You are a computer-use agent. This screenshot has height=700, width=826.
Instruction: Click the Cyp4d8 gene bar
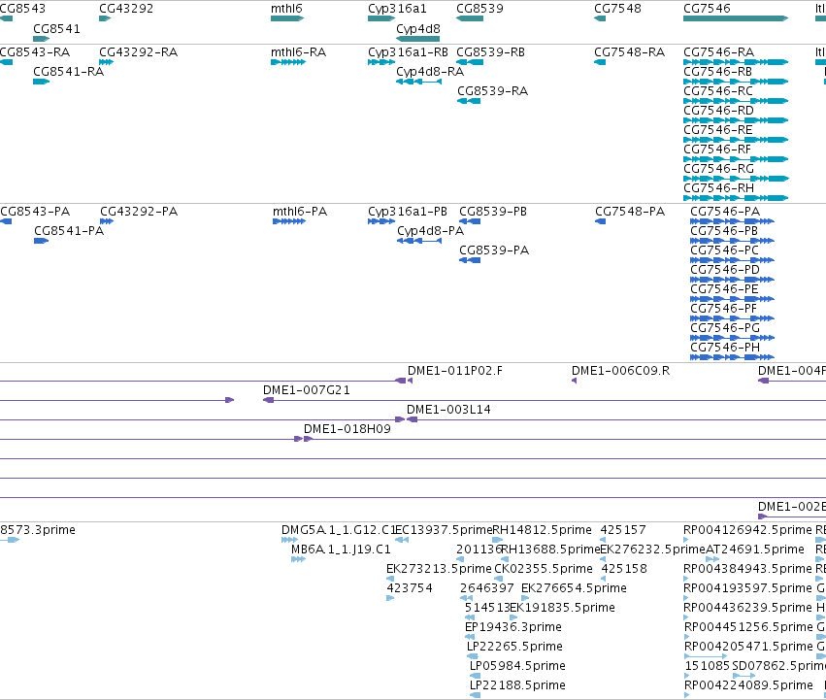417,39
